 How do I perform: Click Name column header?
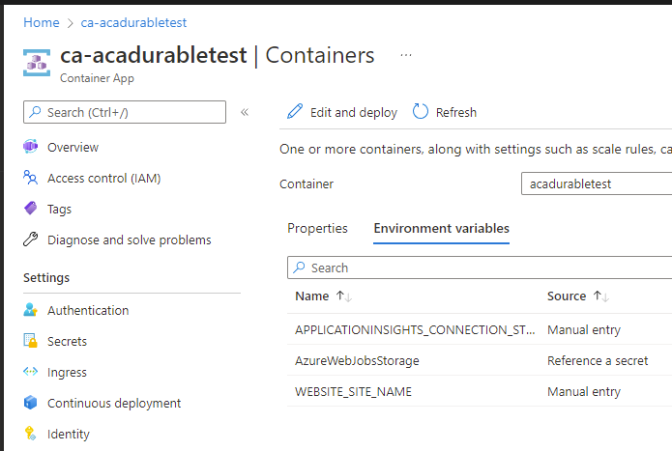click(x=312, y=296)
